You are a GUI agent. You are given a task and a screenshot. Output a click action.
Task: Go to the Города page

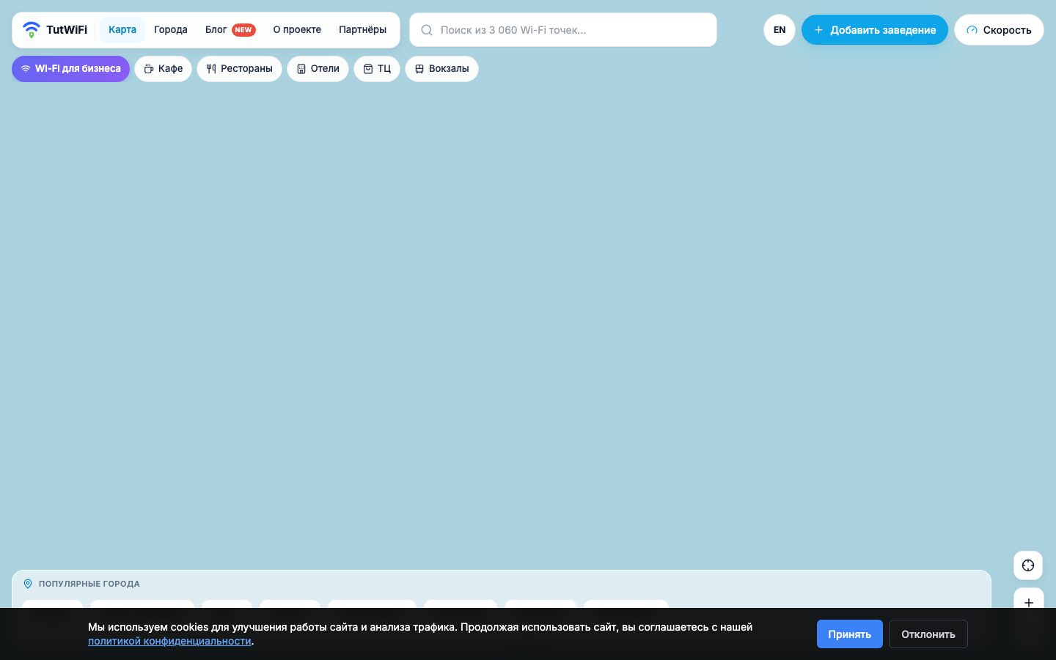[x=171, y=30]
